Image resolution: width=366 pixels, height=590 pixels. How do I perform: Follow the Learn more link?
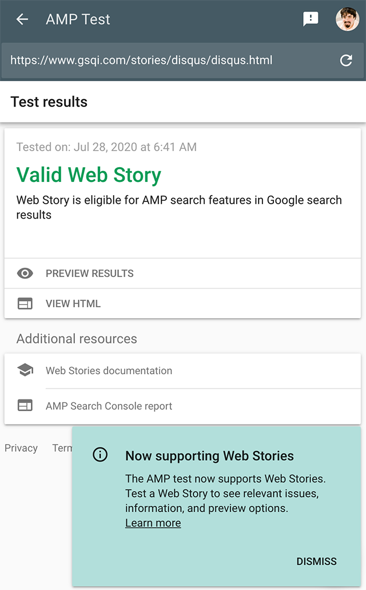pyautogui.click(x=153, y=523)
